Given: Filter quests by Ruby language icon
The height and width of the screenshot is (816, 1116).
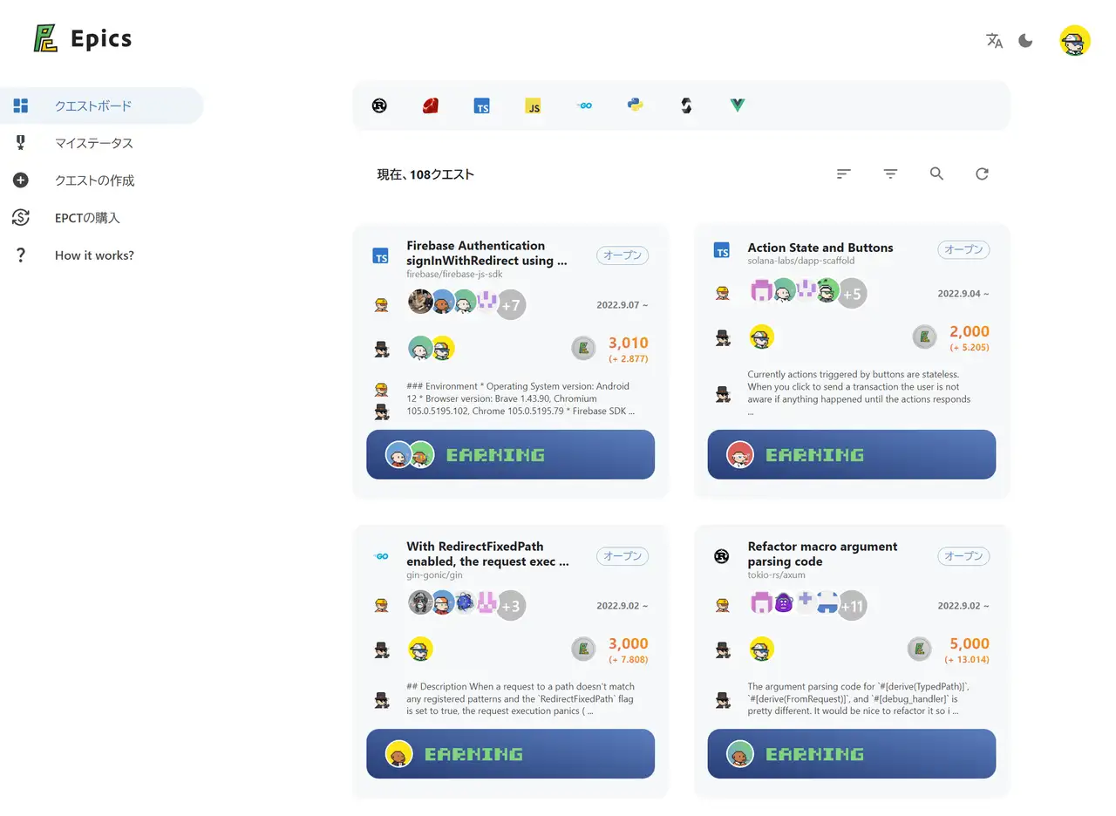Looking at the screenshot, I should coord(430,105).
